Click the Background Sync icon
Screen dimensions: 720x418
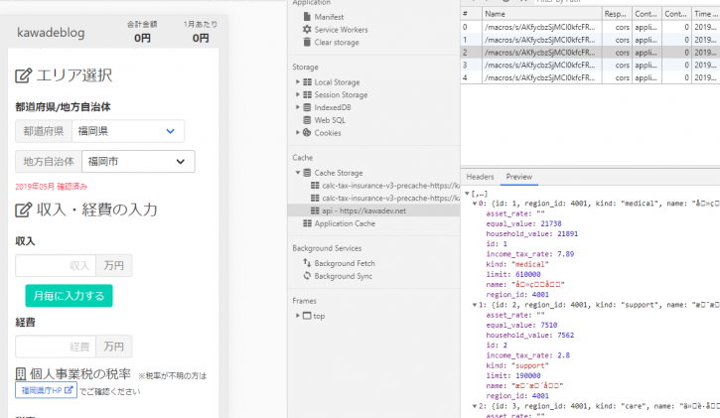(307, 276)
